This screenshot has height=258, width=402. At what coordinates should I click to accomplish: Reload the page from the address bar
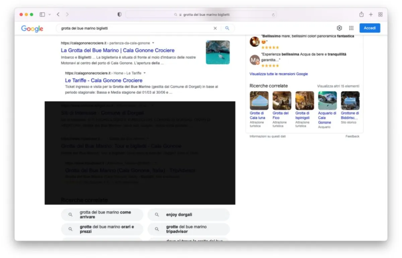point(273,15)
